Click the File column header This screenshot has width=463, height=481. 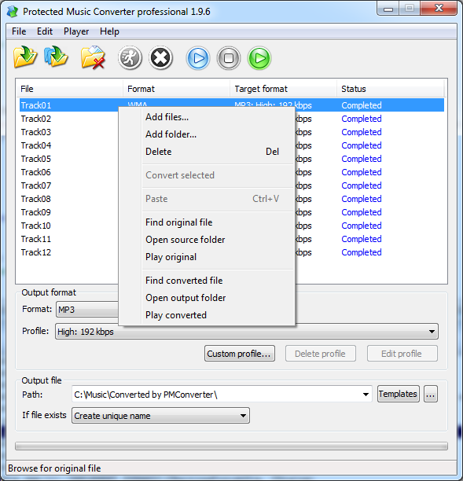(x=70, y=89)
